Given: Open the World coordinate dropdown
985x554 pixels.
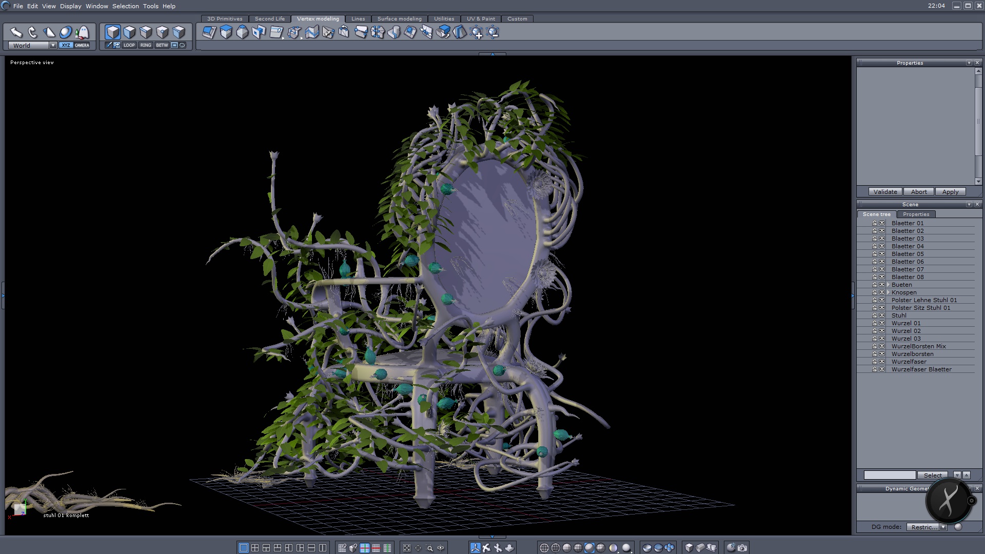Looking at the screenshot, I should (x=53, y=45).
